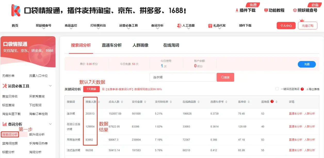
Task: Open 人群分析 for 在逃公主连衣裙 row
Action: (x=310, y=127)
